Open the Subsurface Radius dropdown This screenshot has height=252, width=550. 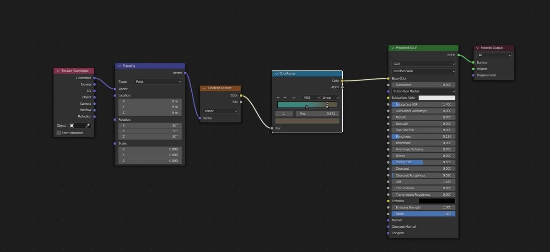point(423,91)
